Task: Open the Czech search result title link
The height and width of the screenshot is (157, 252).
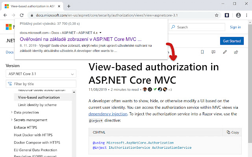Action: tap(81, 39)
